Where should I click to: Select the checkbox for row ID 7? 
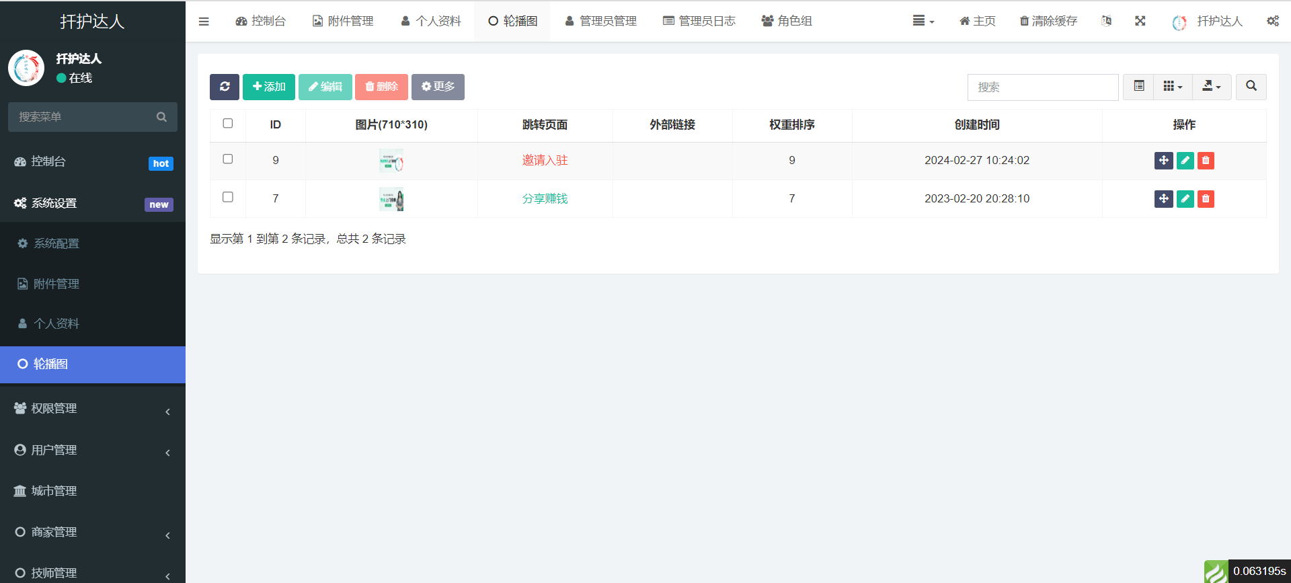tap(228, 198)
